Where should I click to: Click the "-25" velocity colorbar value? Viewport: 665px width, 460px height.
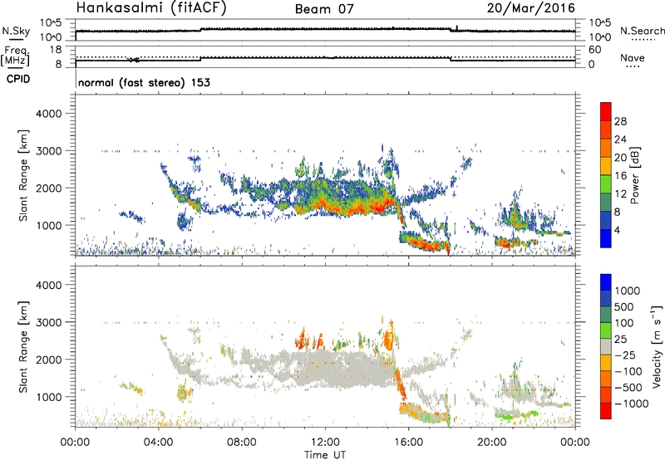625,355
